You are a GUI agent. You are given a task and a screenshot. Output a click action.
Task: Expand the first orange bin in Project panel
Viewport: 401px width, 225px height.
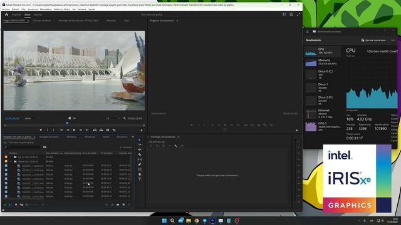pos(11,157)
